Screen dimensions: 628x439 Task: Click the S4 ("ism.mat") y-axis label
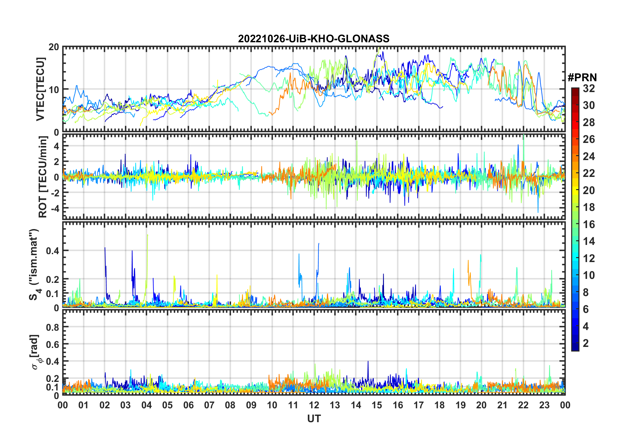click(x=35, y=264)
